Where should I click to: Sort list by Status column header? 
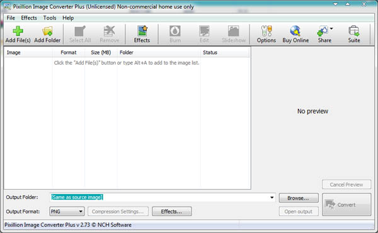pyautogui.click(x=225, y=53)
